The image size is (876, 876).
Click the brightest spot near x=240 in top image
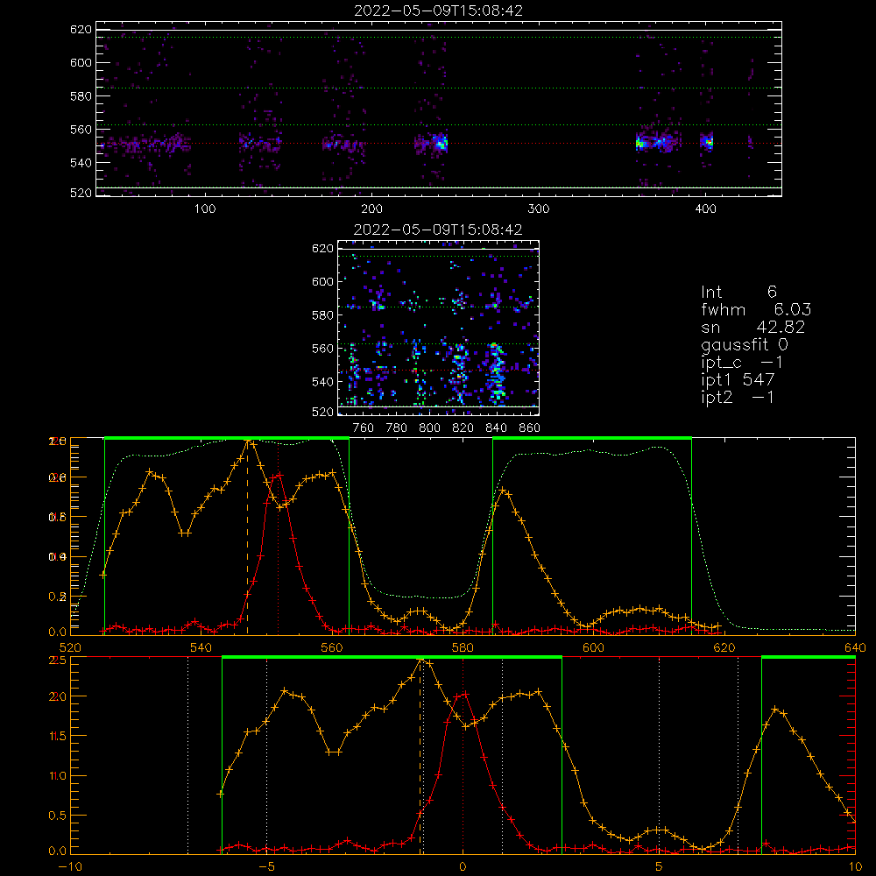[441, 143]
